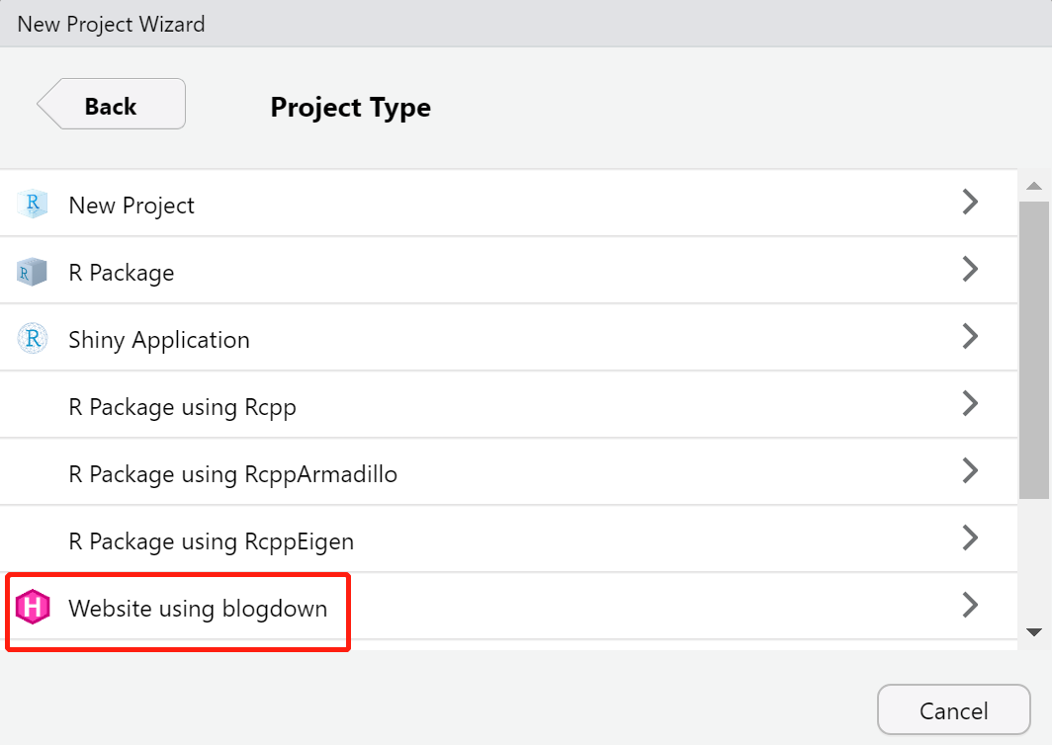Image resolution: width=1052 pixels, height=745 pixels.
Task: Click chevron for R Package using RcppEigen
Action: (970, 538)
